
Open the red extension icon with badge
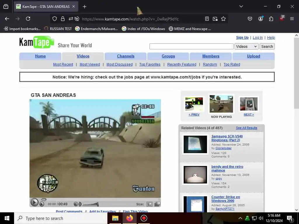282,18
